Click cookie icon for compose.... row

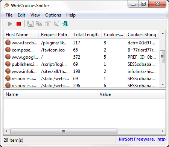point(8,50)
